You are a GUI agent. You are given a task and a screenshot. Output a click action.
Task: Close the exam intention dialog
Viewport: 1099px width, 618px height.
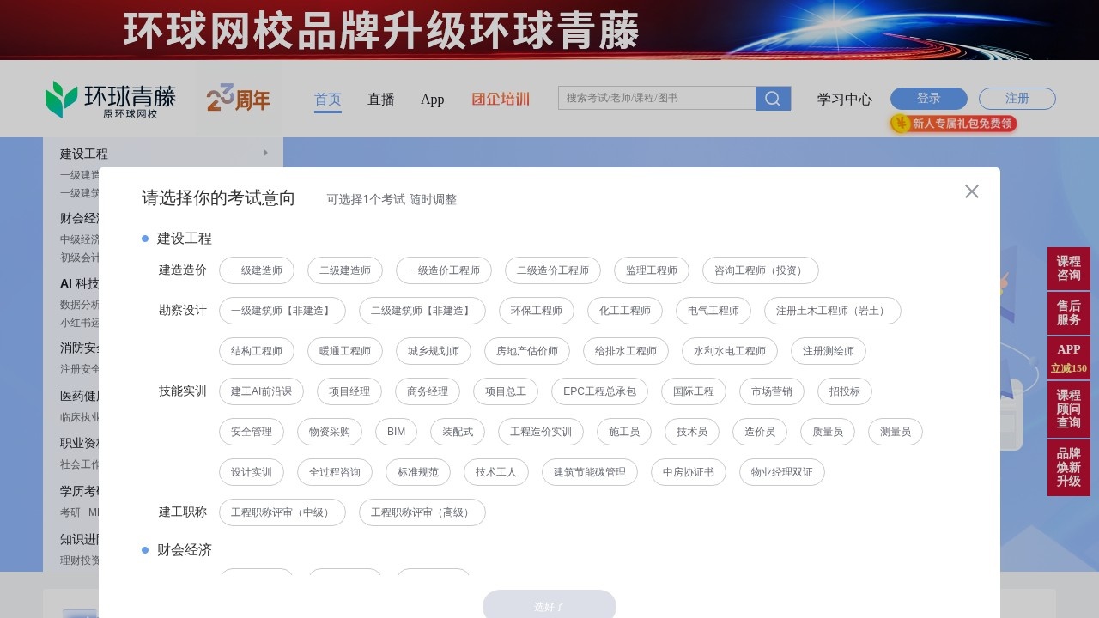(972, 191)
